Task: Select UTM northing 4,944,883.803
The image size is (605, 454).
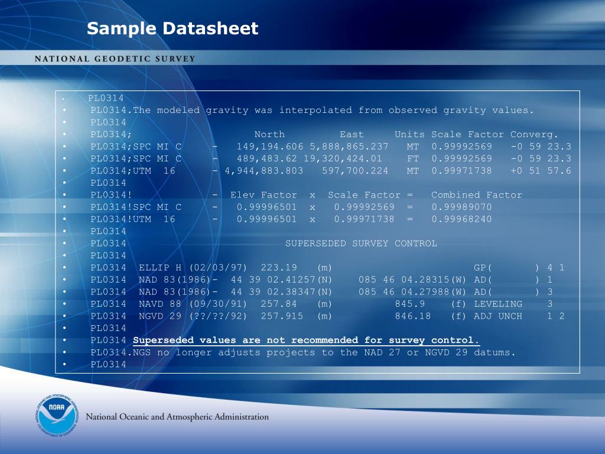Action: [x=264, y=171]
